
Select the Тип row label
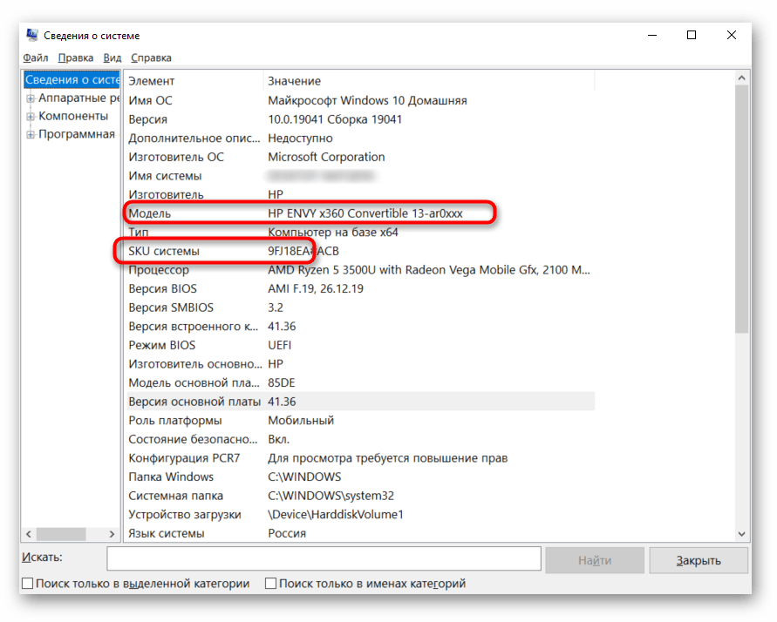(139, 233)
